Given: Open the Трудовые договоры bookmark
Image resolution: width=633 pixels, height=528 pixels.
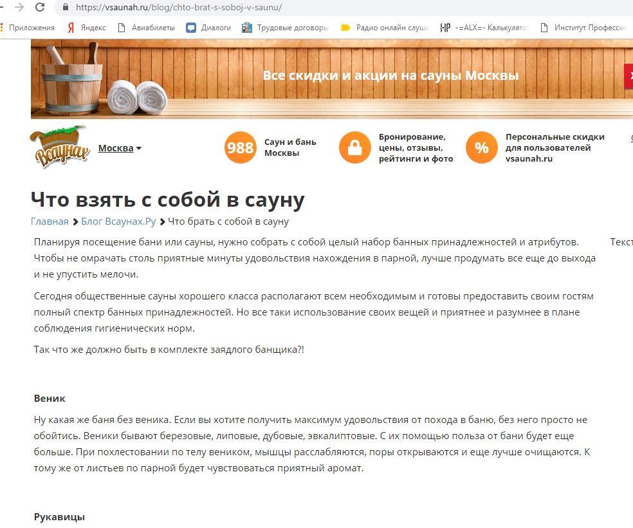Looking at the screenshot, I should click(x=285, y=28).
